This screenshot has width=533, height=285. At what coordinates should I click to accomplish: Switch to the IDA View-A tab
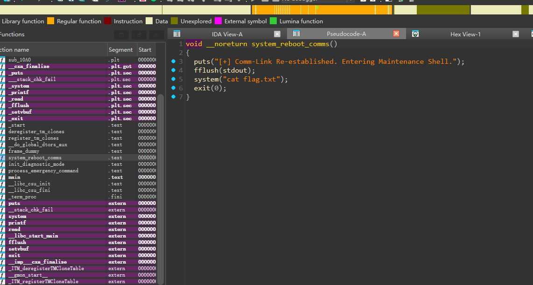[x=227, y=34]
